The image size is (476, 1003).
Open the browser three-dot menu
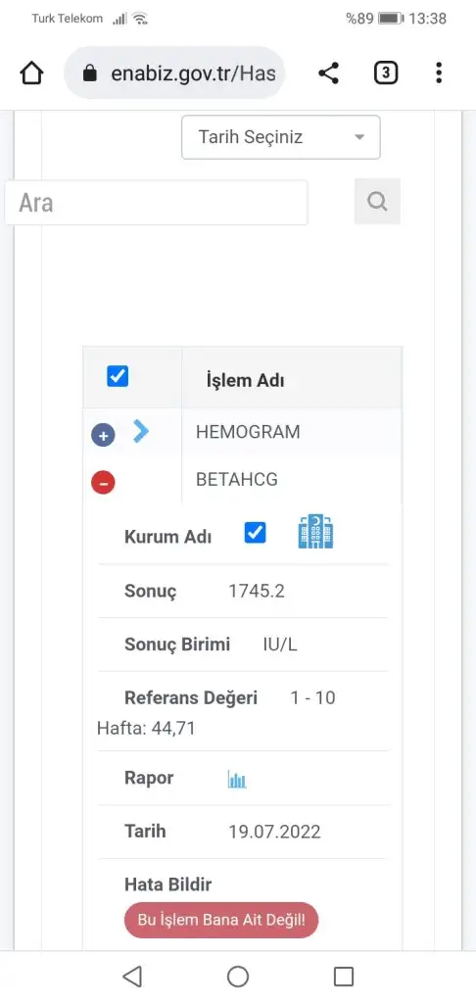tap(438, 72)
